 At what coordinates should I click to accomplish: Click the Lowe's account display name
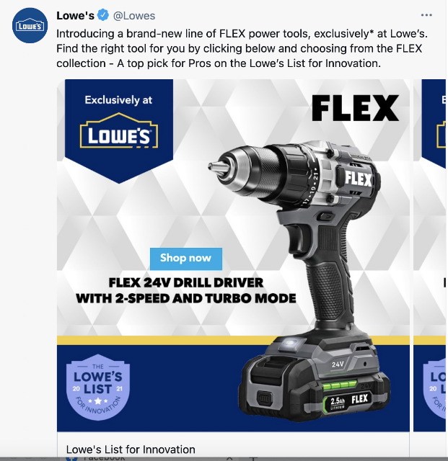point(76,16)
